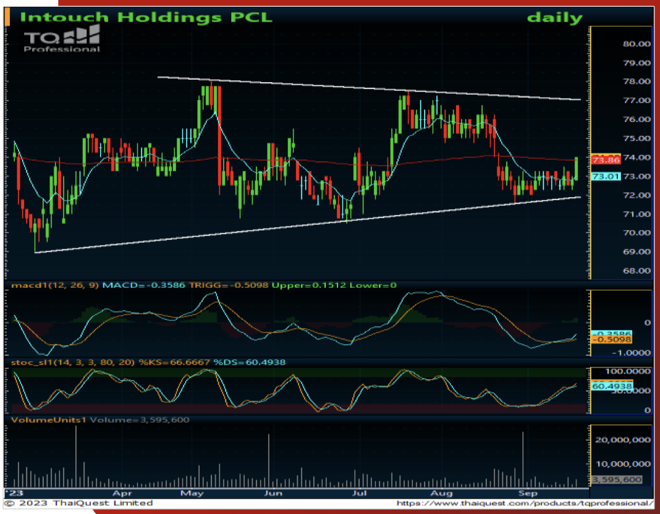660x514 pixels.
Task: Click the orange -0.5098 MACD axis tag
Action: pos(612,339)
